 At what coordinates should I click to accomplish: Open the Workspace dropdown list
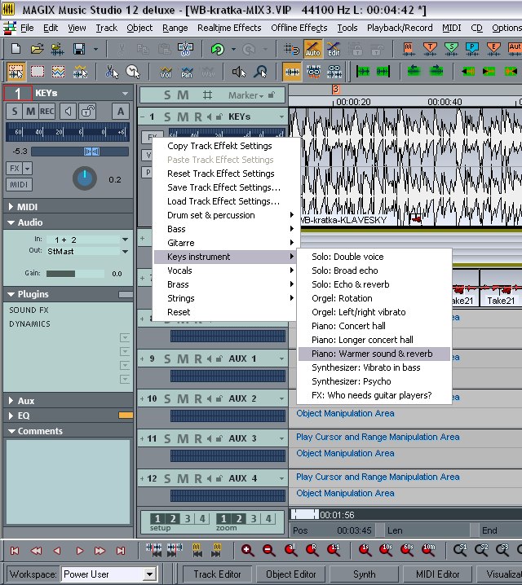(148, 574)
